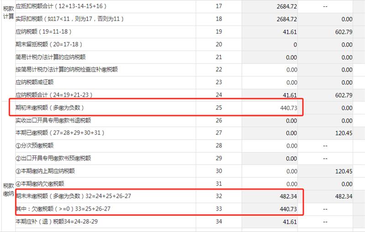Viewport: 365px width, 232px height.
Task: Click first-column 0.00 field in row 21
Action: click(291, 57)
